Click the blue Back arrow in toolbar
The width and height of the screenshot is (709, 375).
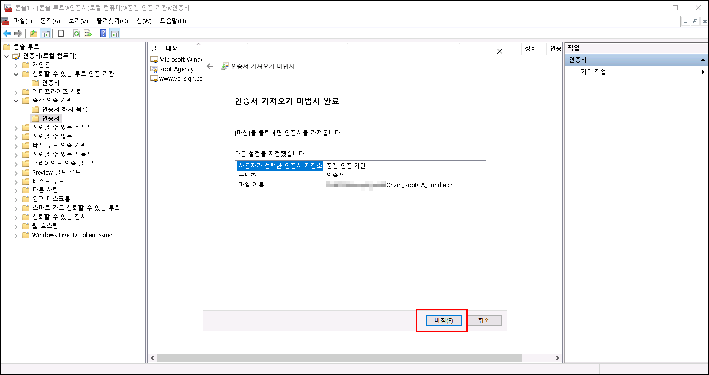pyautogui.click(x=7, y=33)
